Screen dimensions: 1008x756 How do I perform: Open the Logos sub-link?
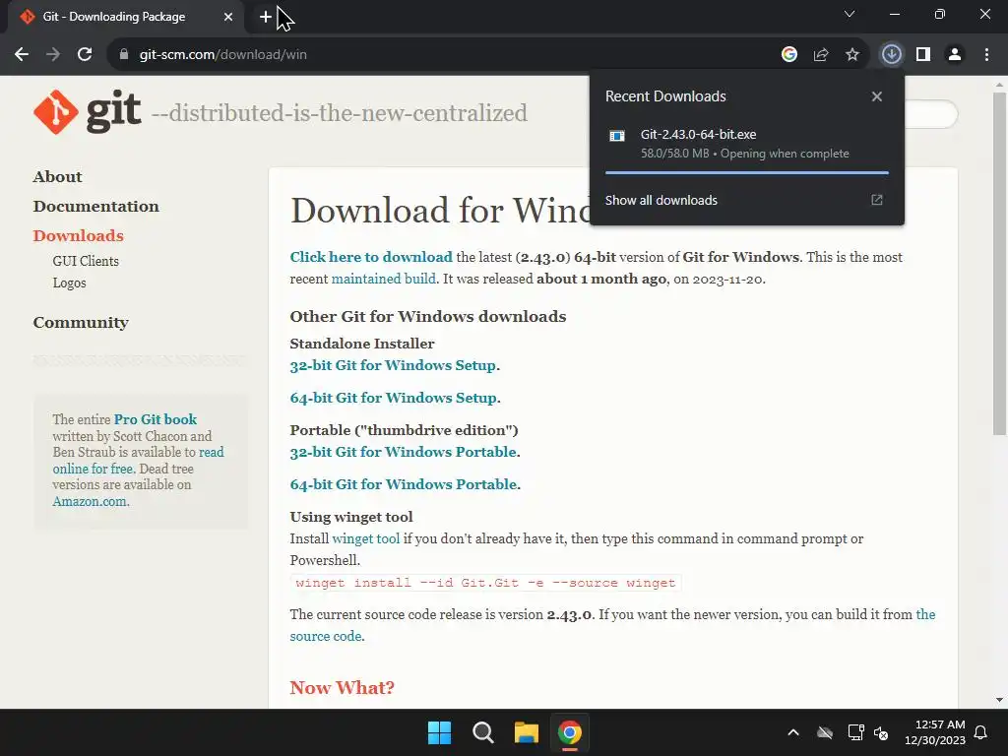click(70, 283)
